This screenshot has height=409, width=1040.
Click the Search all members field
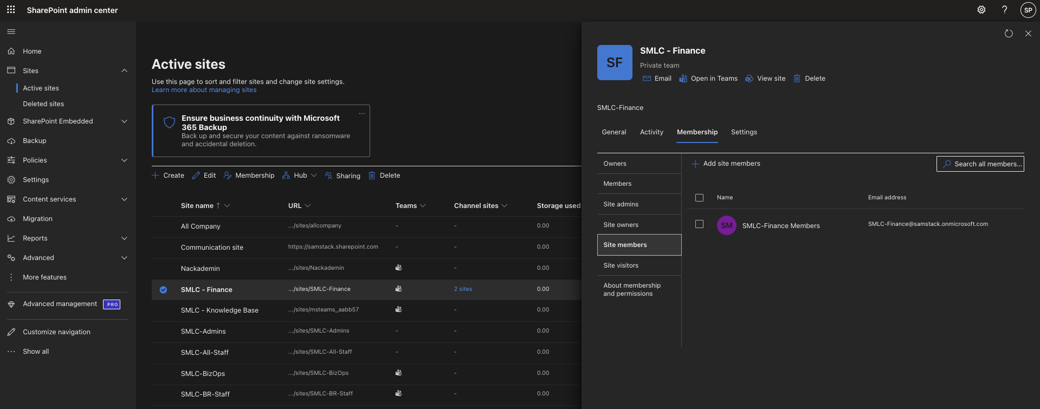coord(980,164)
